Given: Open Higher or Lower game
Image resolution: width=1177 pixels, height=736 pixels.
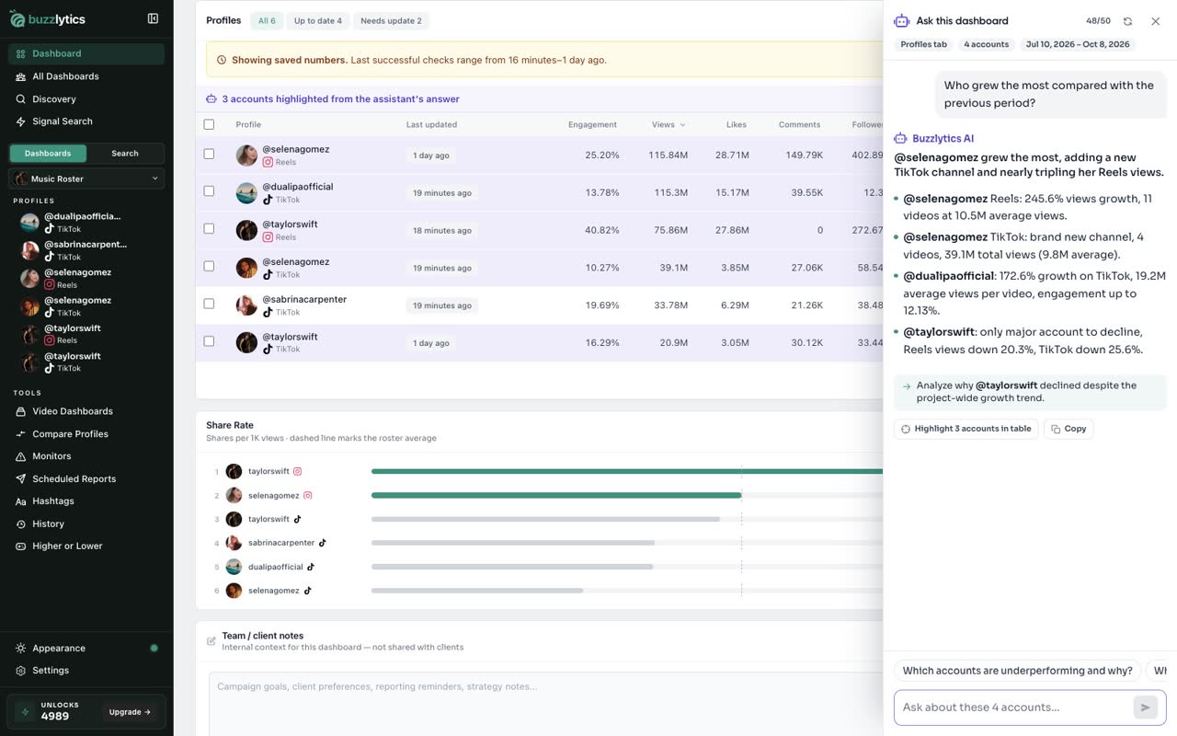Looking at the screenshot, I should click(x=67, y=546).
